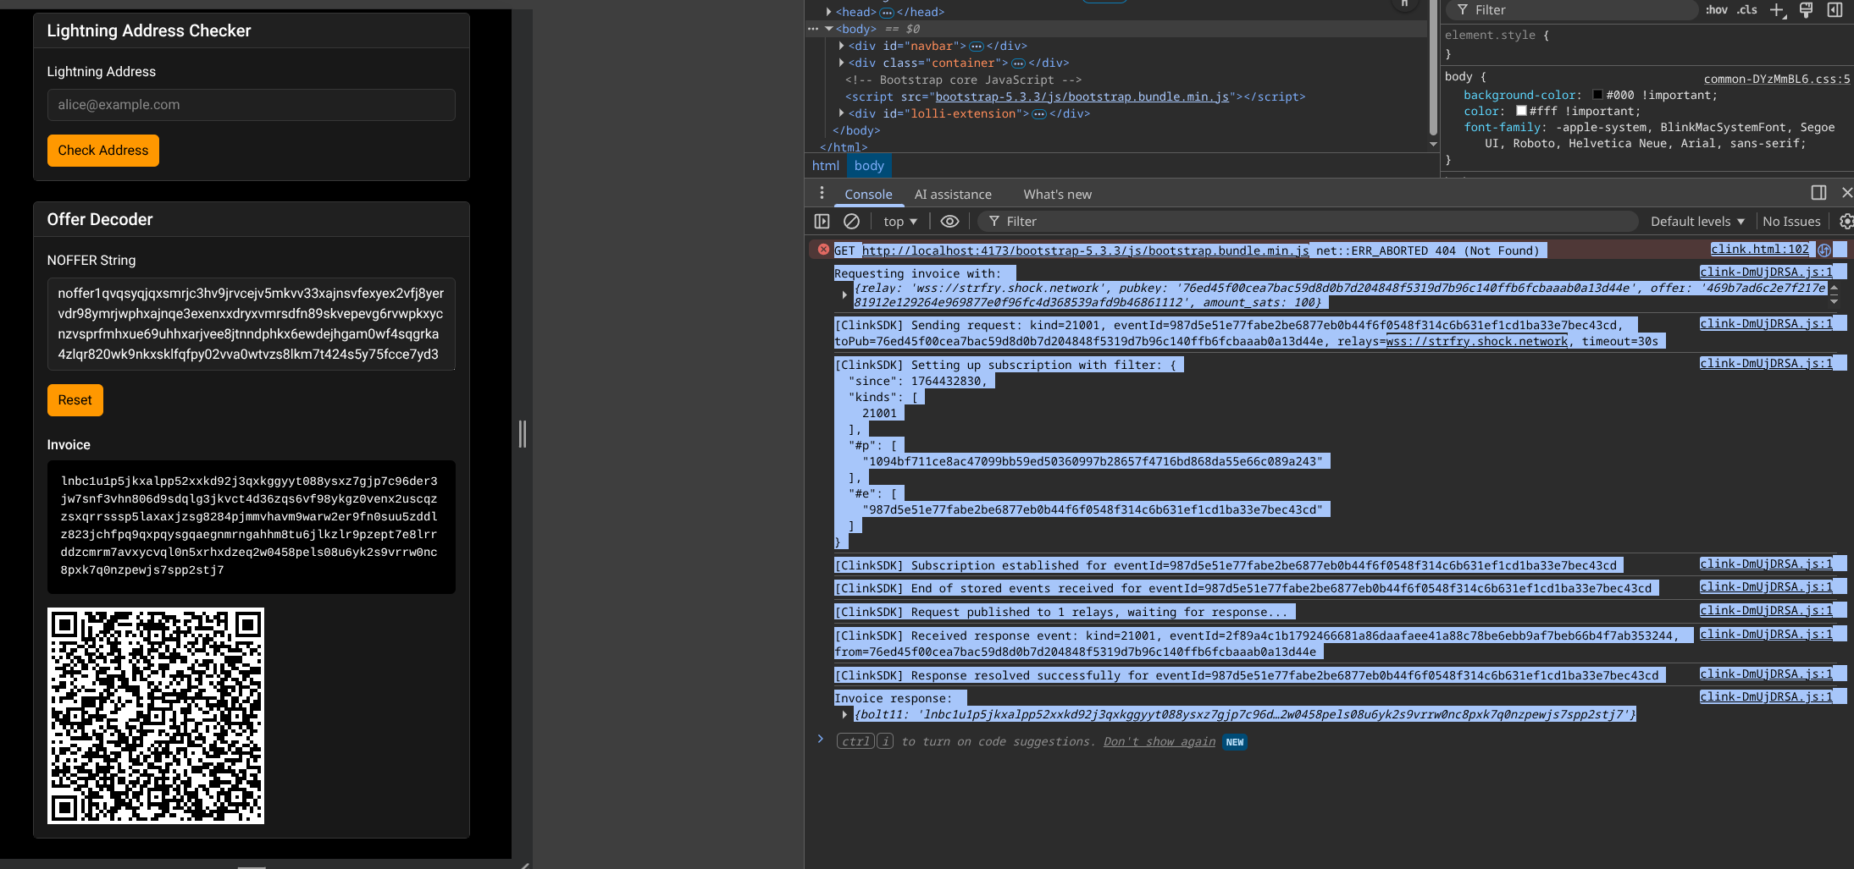This screenshot has width=1854, height=869.
Task: Show the console sidebar panel
Action: 822,222
